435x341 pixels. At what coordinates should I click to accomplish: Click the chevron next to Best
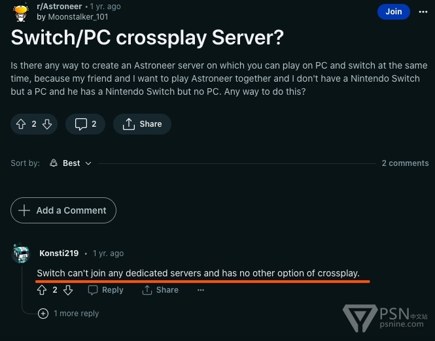tap(88, 163)
